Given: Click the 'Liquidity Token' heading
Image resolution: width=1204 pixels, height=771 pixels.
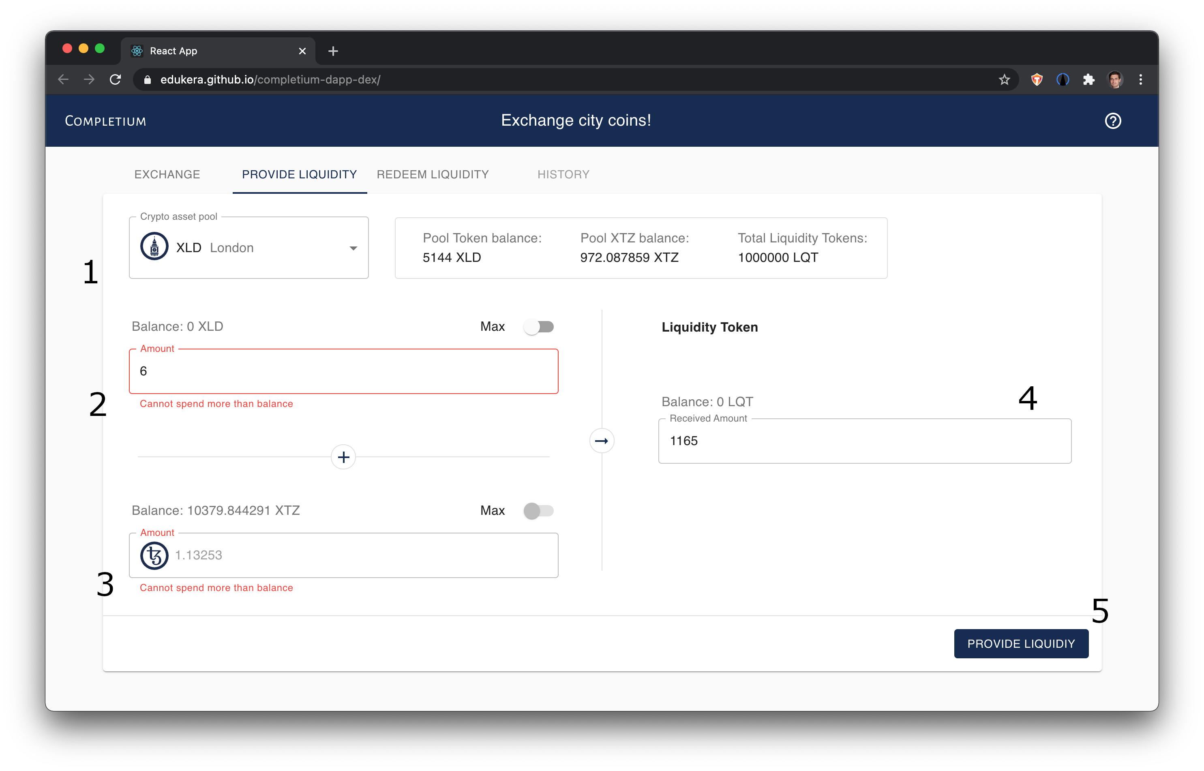Looking at the screenshot, I should click(709, 327).
